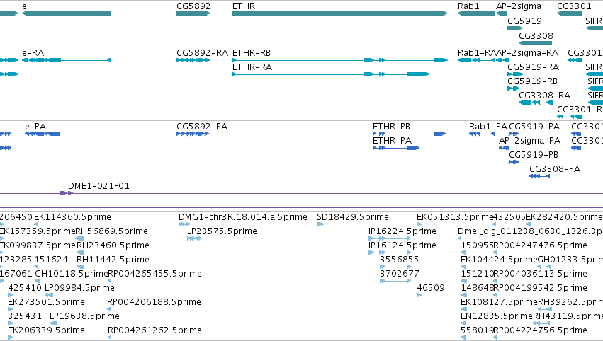Select the RP004036113.5prime EST label
This screenshot has width=603, height=341.
click(540, 274)
